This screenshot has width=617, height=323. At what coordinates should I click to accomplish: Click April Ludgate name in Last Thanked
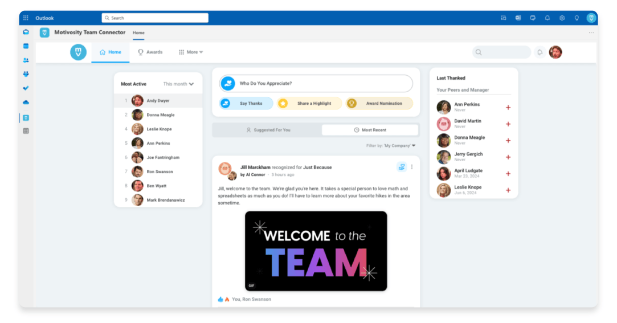point(468,170)
